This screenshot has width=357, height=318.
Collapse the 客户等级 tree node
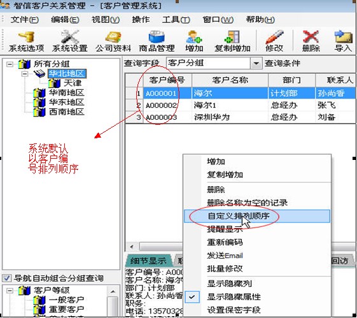click(10, 291)
